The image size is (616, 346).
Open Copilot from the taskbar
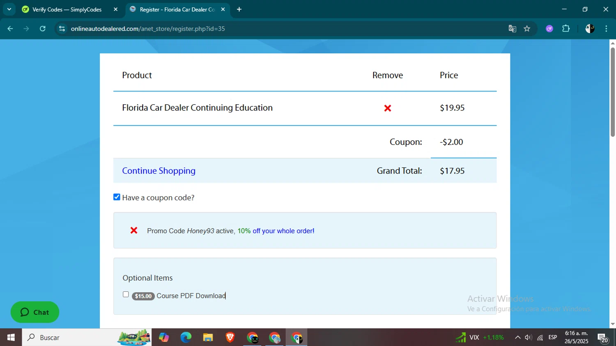pos(164,337)
